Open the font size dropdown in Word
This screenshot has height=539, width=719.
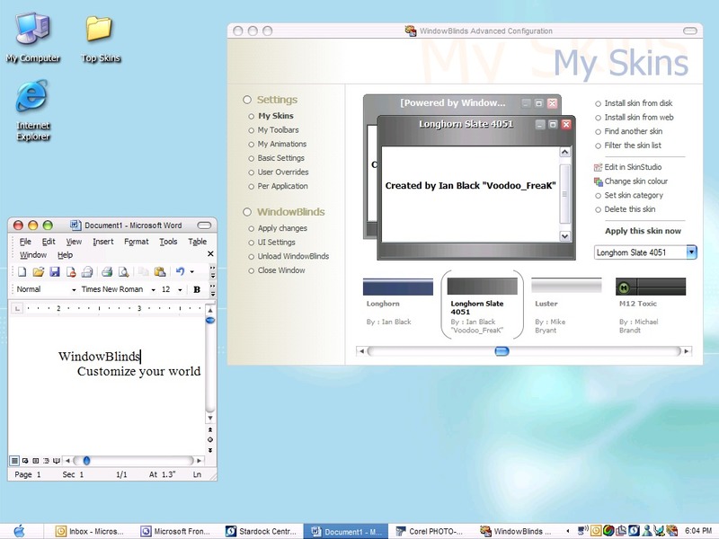(180, 290)
